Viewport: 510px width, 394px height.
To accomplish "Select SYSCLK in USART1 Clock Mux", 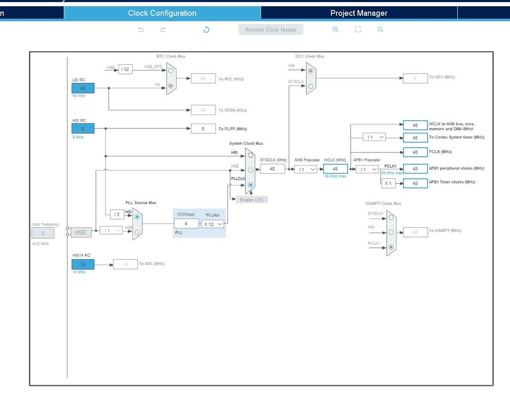I will [391, 217].
